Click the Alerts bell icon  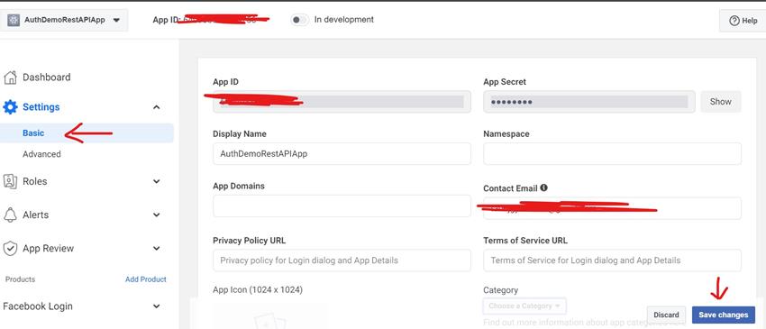point(10,215)
